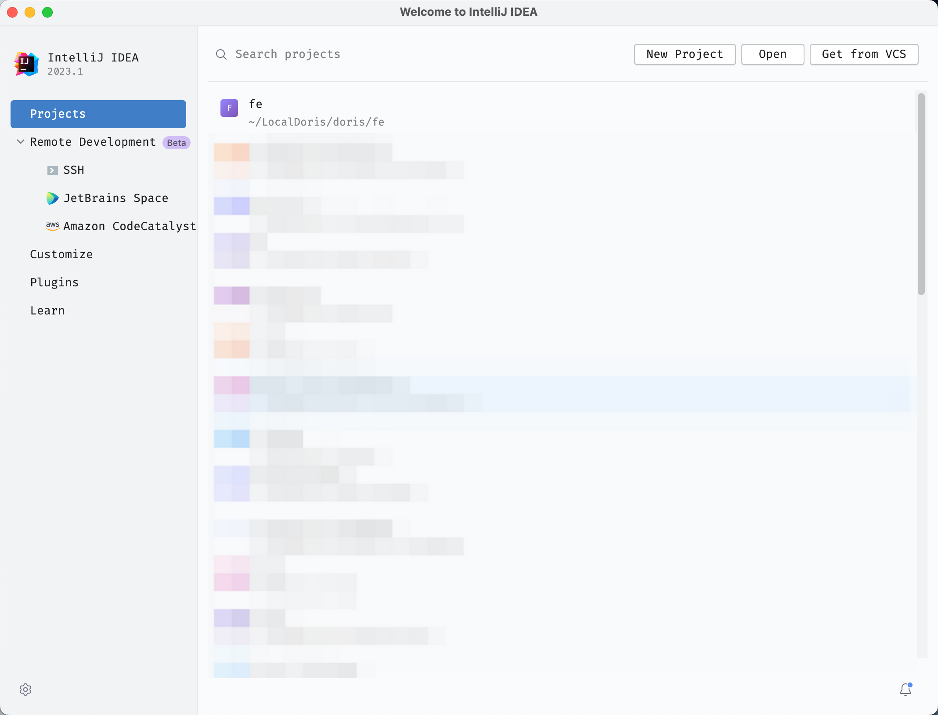Click the Search projects field
The width and height of the screenshot is (938, 715).
click(x=395, y=54)
